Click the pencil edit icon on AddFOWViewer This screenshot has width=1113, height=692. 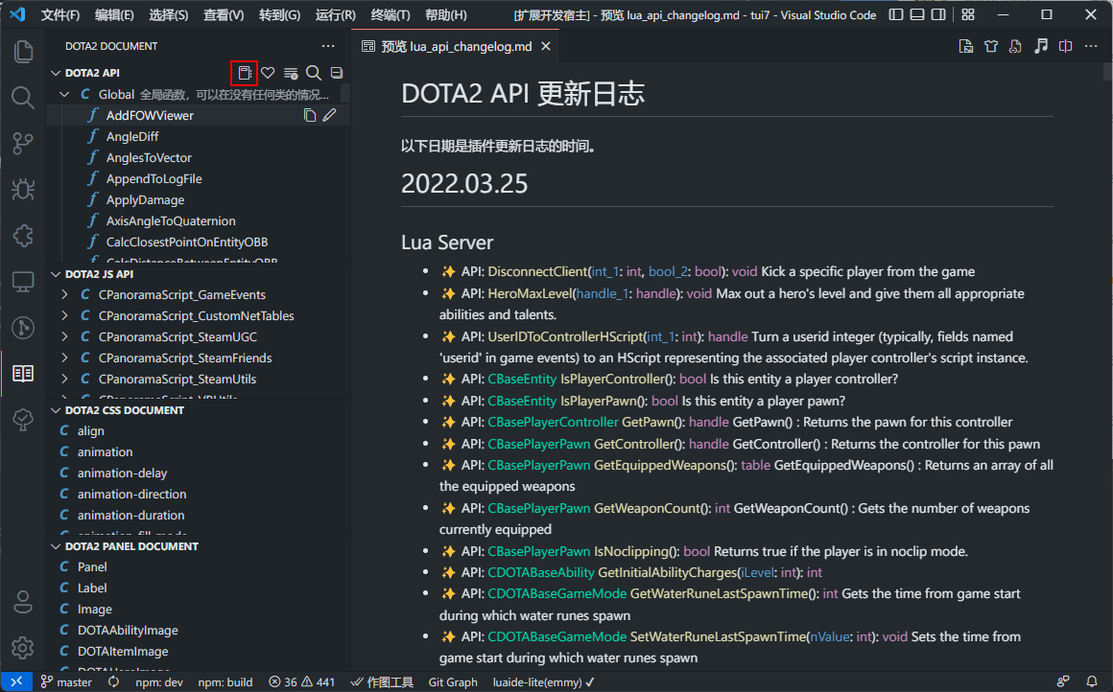(x=329, y=116)
